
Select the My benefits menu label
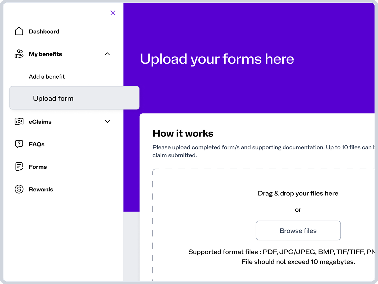[45, 54]
